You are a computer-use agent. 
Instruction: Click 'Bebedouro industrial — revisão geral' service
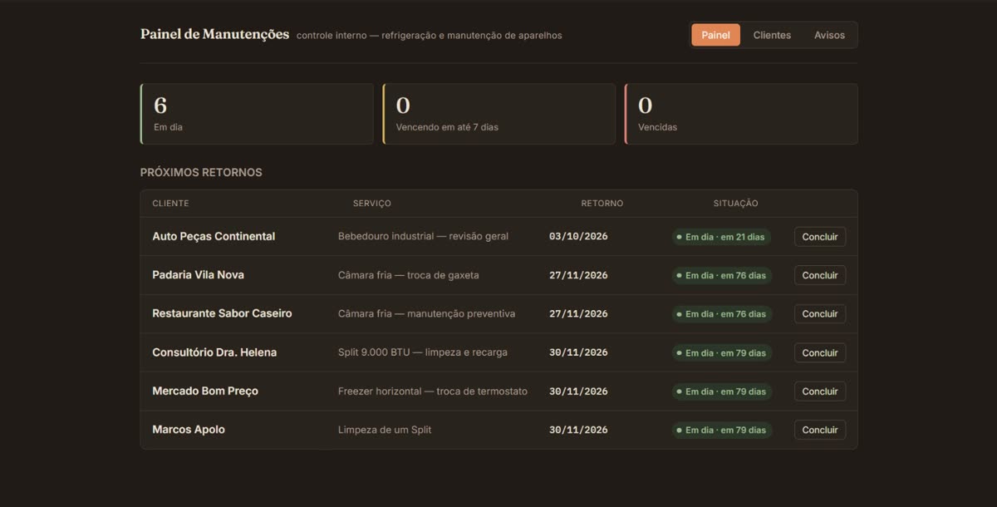(423, 236)
